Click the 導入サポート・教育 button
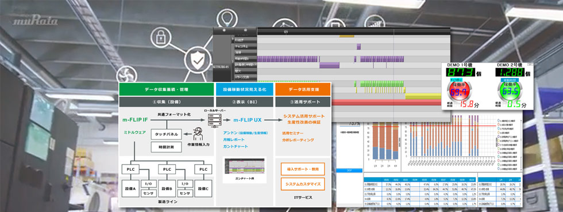 tap(303, 168)
